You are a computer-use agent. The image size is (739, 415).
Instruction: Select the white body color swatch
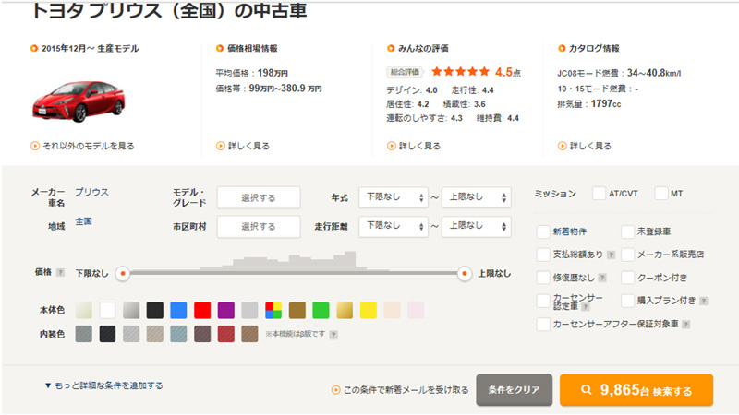107,310
